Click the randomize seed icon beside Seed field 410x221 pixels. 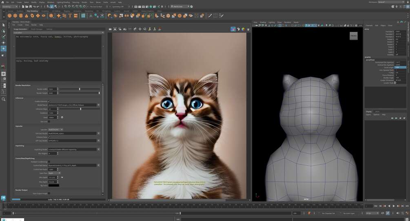click(62, 117)
